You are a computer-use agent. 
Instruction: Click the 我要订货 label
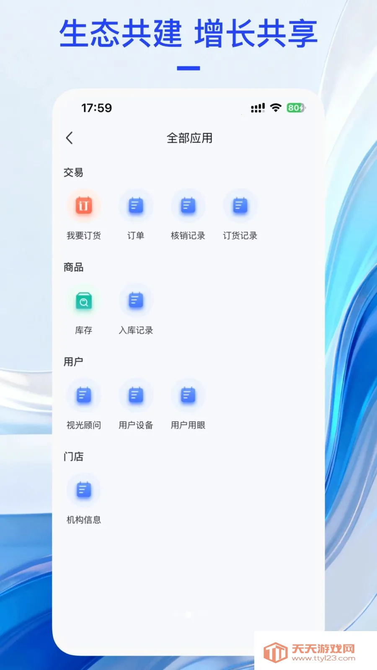click(x=84, y=236)
